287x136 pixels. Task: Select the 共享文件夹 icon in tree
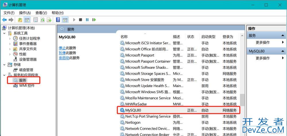click(x=15, y=49)
